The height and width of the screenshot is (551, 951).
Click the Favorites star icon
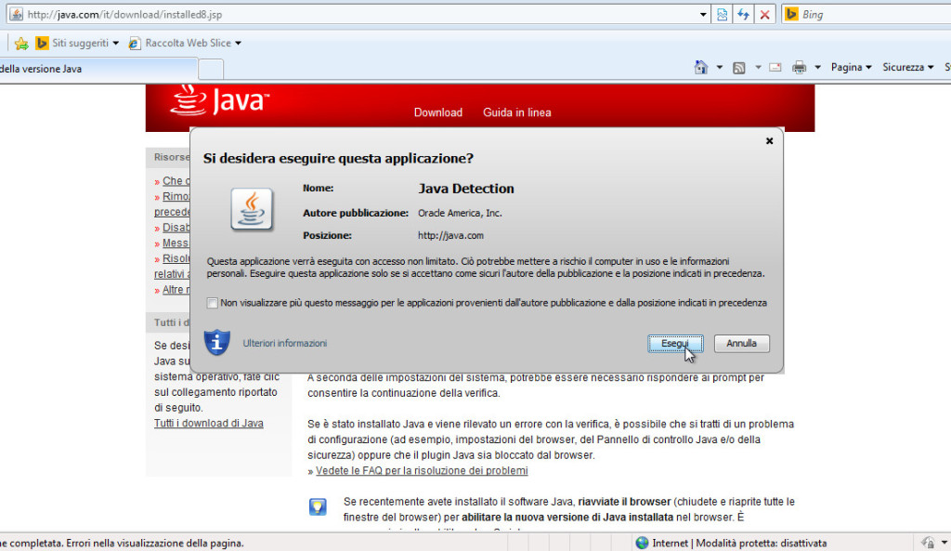[x=21, y=43]
